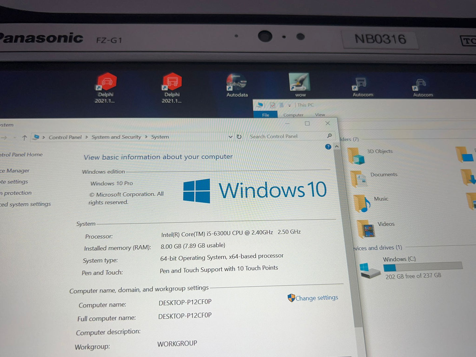Open the wow desktop shortcut
Viewport: 476px width, 357px height.
coord(299,83)
